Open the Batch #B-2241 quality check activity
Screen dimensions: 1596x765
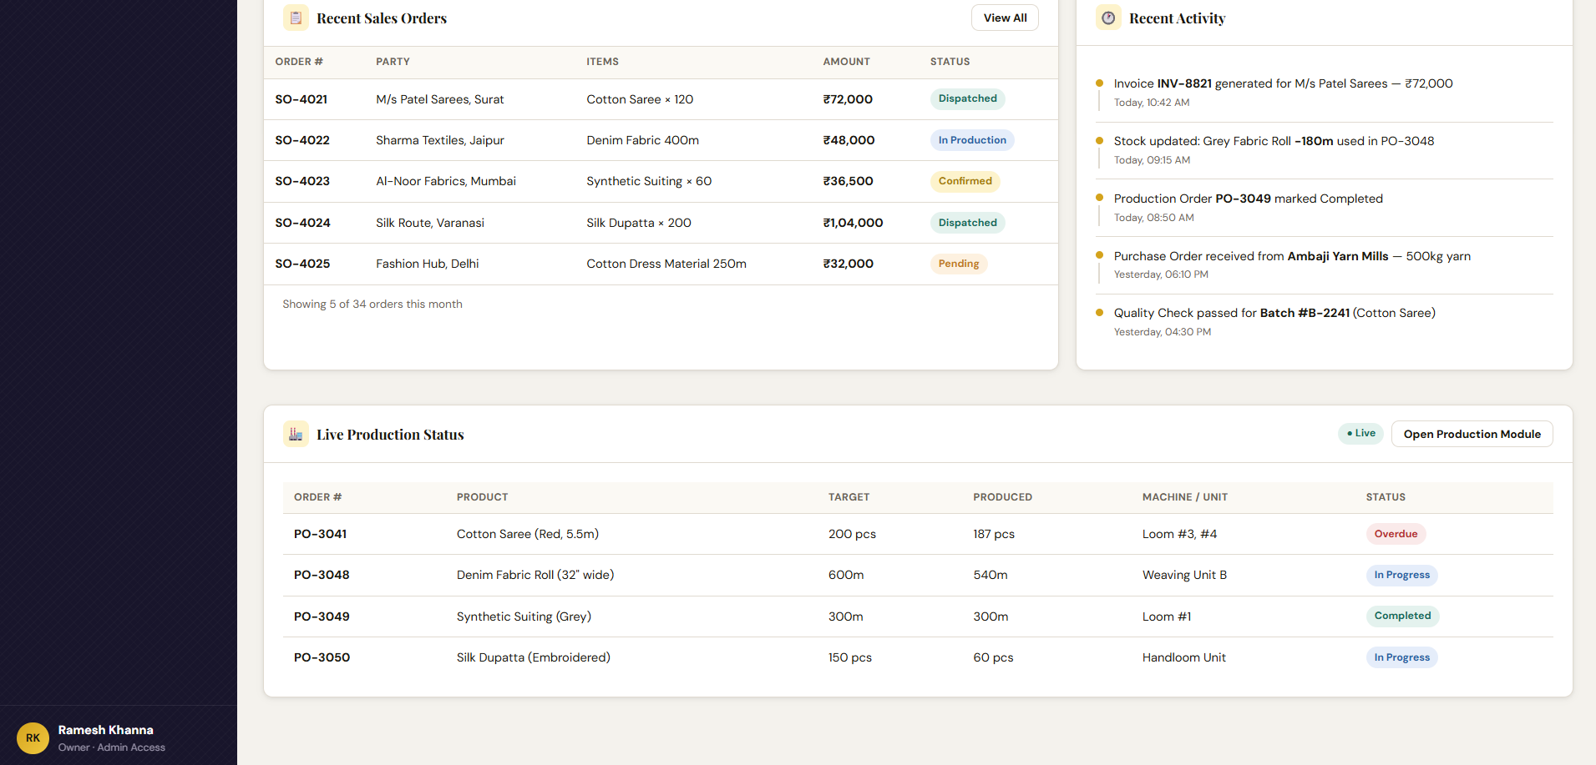coord(1325,322)
